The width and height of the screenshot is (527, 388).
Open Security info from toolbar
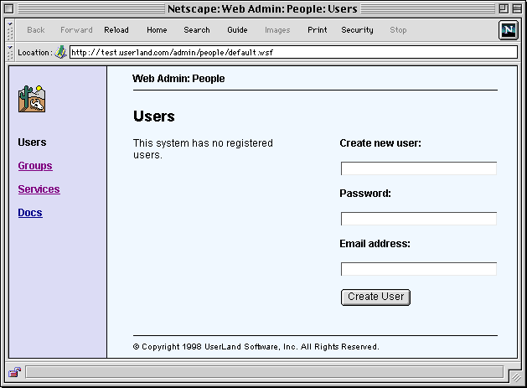[357, 30]
